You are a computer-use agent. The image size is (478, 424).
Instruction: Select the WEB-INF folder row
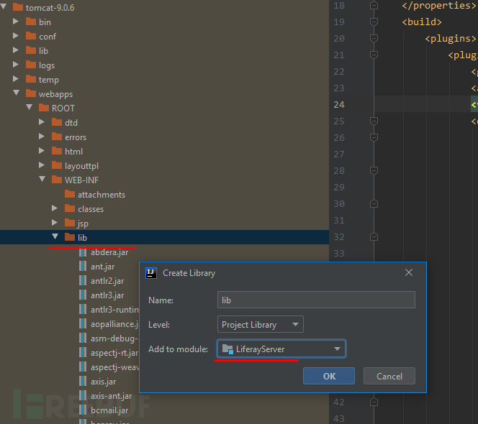click(x=164, y=180)
